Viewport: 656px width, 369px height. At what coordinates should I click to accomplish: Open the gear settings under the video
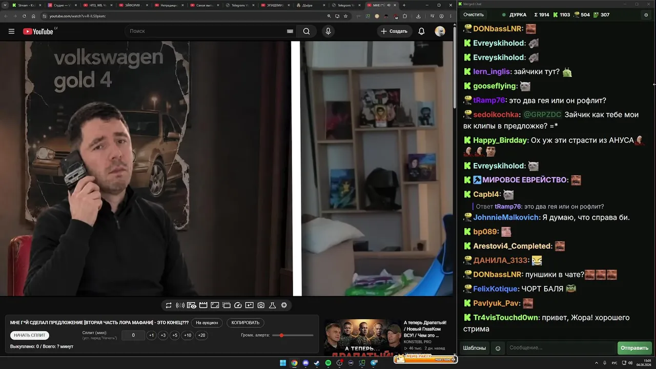[x=284, y=305]
